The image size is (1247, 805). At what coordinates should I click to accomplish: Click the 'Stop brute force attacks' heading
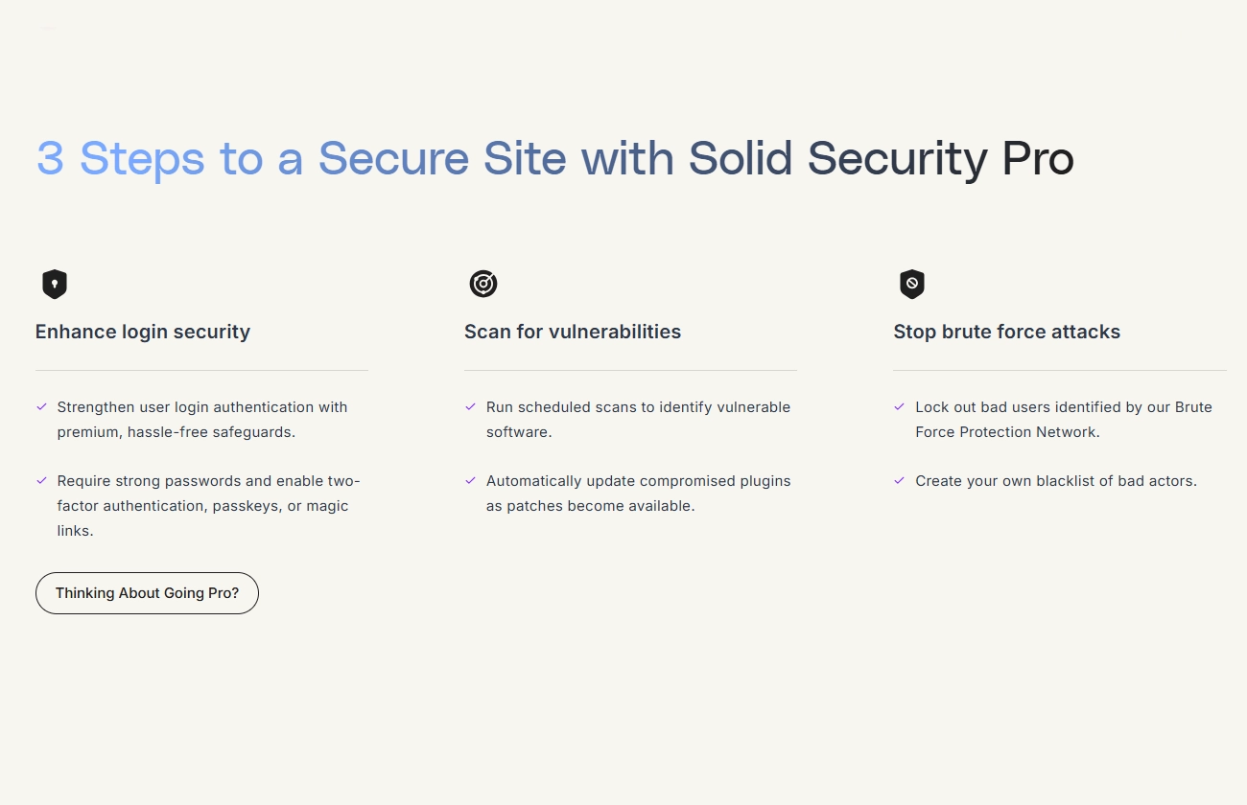pos(1007,332)
